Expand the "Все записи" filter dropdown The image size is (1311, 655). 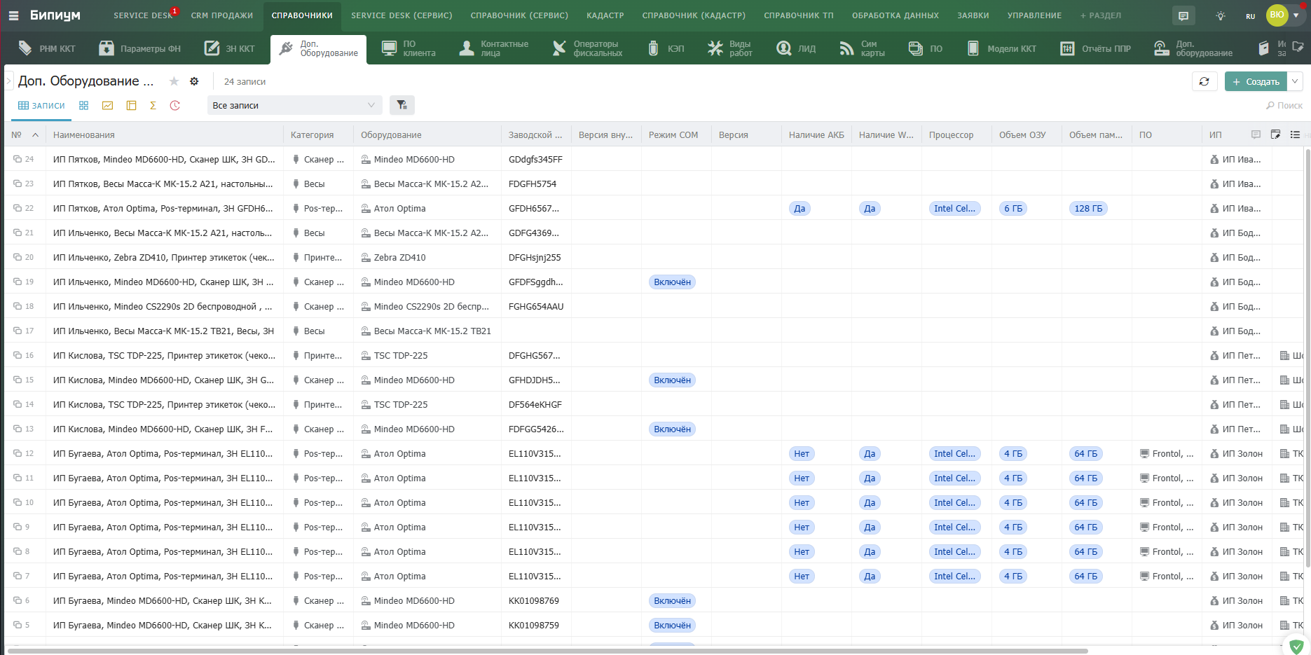[294, 105]
